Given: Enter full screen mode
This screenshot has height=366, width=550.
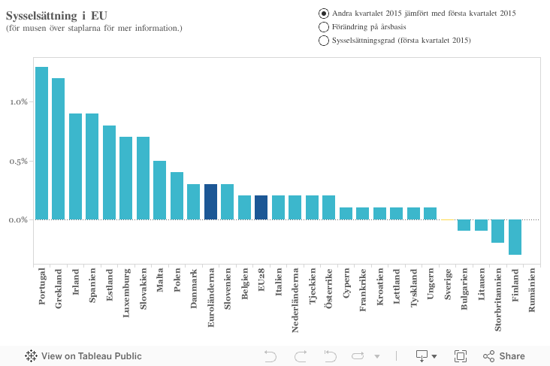Looking at the screenshot, I should click(461, 356).
